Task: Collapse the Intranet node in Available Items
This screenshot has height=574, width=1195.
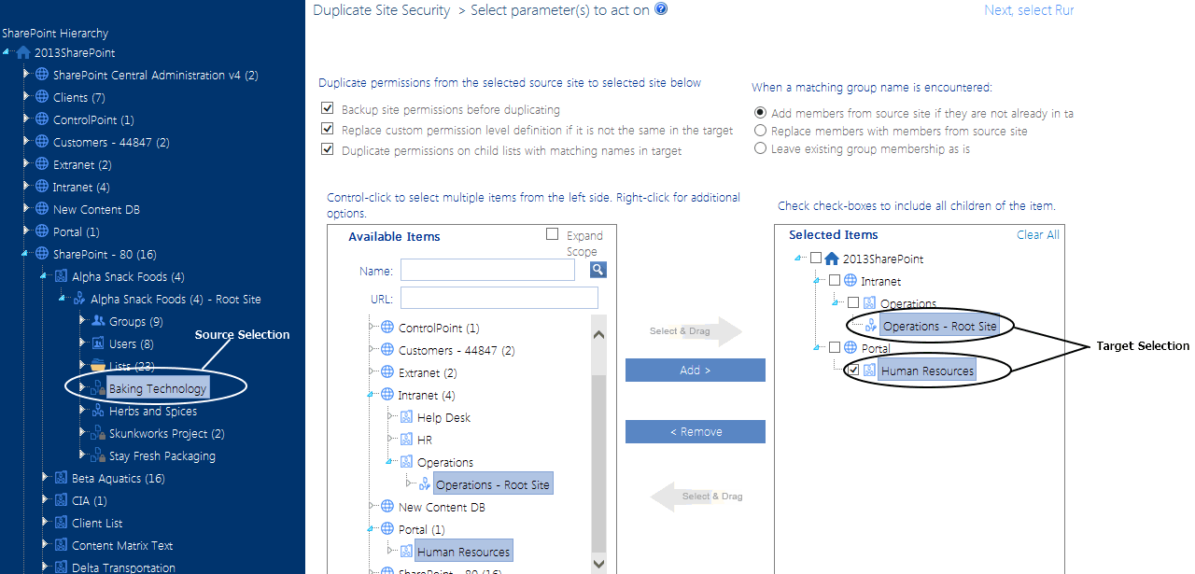Action: click(372, 395)
